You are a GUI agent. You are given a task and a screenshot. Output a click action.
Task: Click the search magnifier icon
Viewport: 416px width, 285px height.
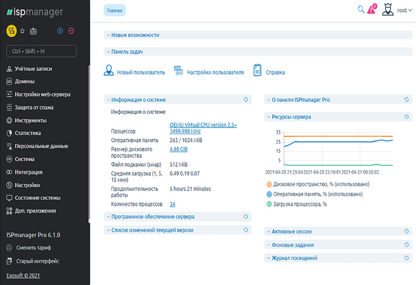coord(361,10)
